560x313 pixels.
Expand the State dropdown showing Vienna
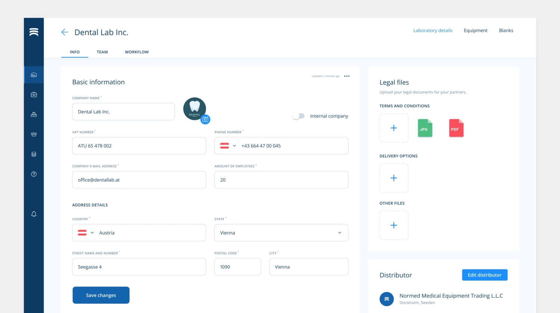pyautogui.click(x=281, y=233)
